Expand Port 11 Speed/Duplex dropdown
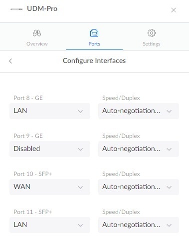The image size is (189, 240). (139, 225)
